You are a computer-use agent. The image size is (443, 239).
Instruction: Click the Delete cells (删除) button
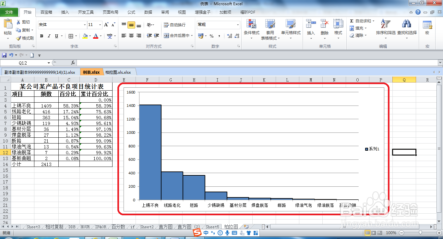(325, 29)
